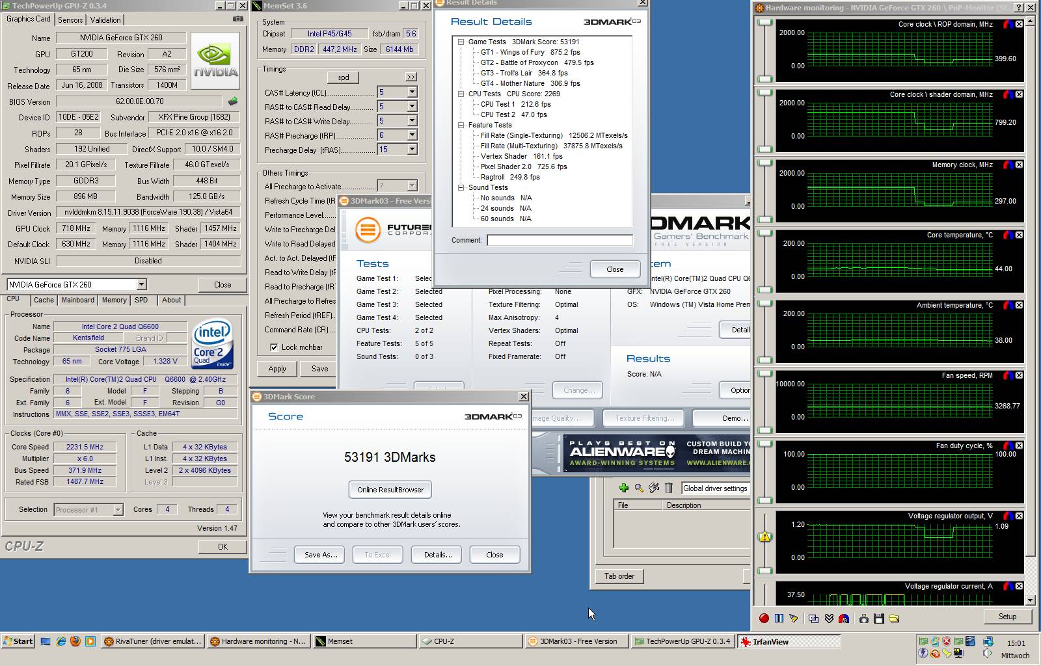Capture monitoring screenshot with camera icon
Viewport: 1041px width, 666px height.
pyautogui.click(x=863, y=619)
